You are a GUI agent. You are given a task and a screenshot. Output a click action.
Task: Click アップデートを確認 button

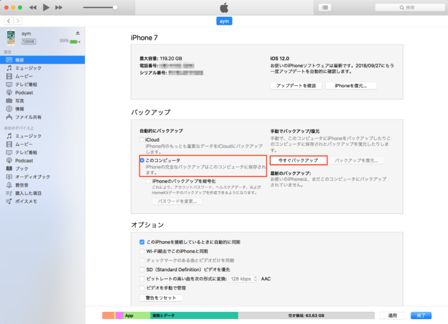click(x=296, y=85)
